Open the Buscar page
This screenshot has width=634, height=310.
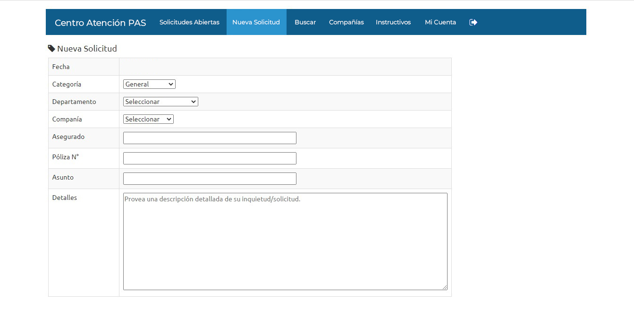point(305,22)
